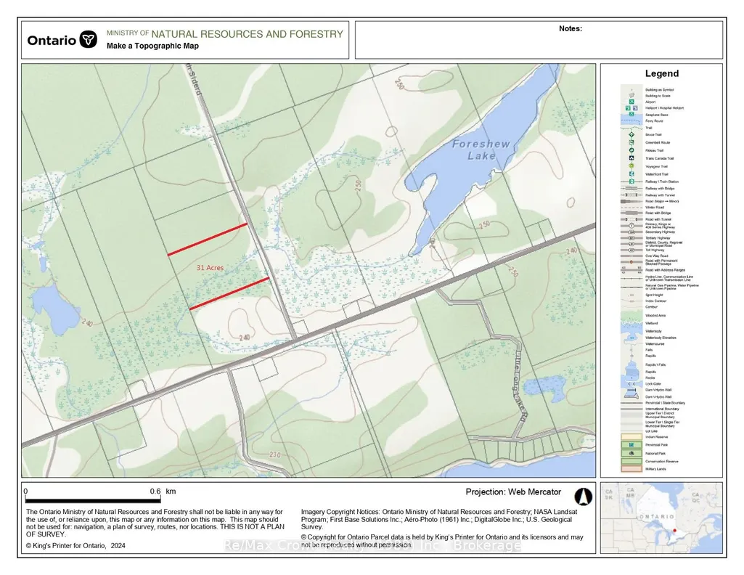Click the Military Lands legend color swatch
744x575 pixels.
[631, 469]
